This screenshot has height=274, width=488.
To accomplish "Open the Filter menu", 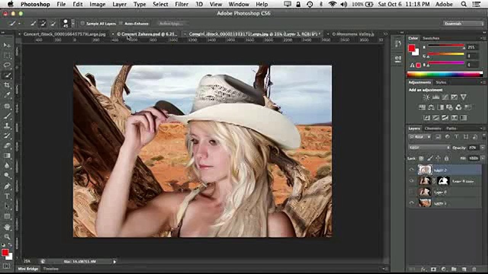I will tap(181, 4).
